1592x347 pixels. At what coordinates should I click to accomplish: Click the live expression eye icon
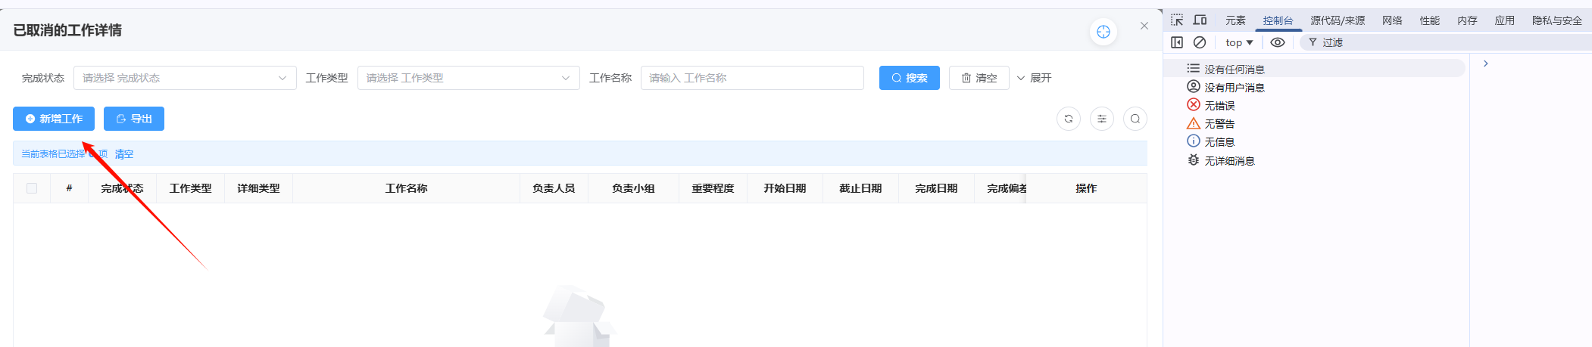click(x=1277, y=42)
